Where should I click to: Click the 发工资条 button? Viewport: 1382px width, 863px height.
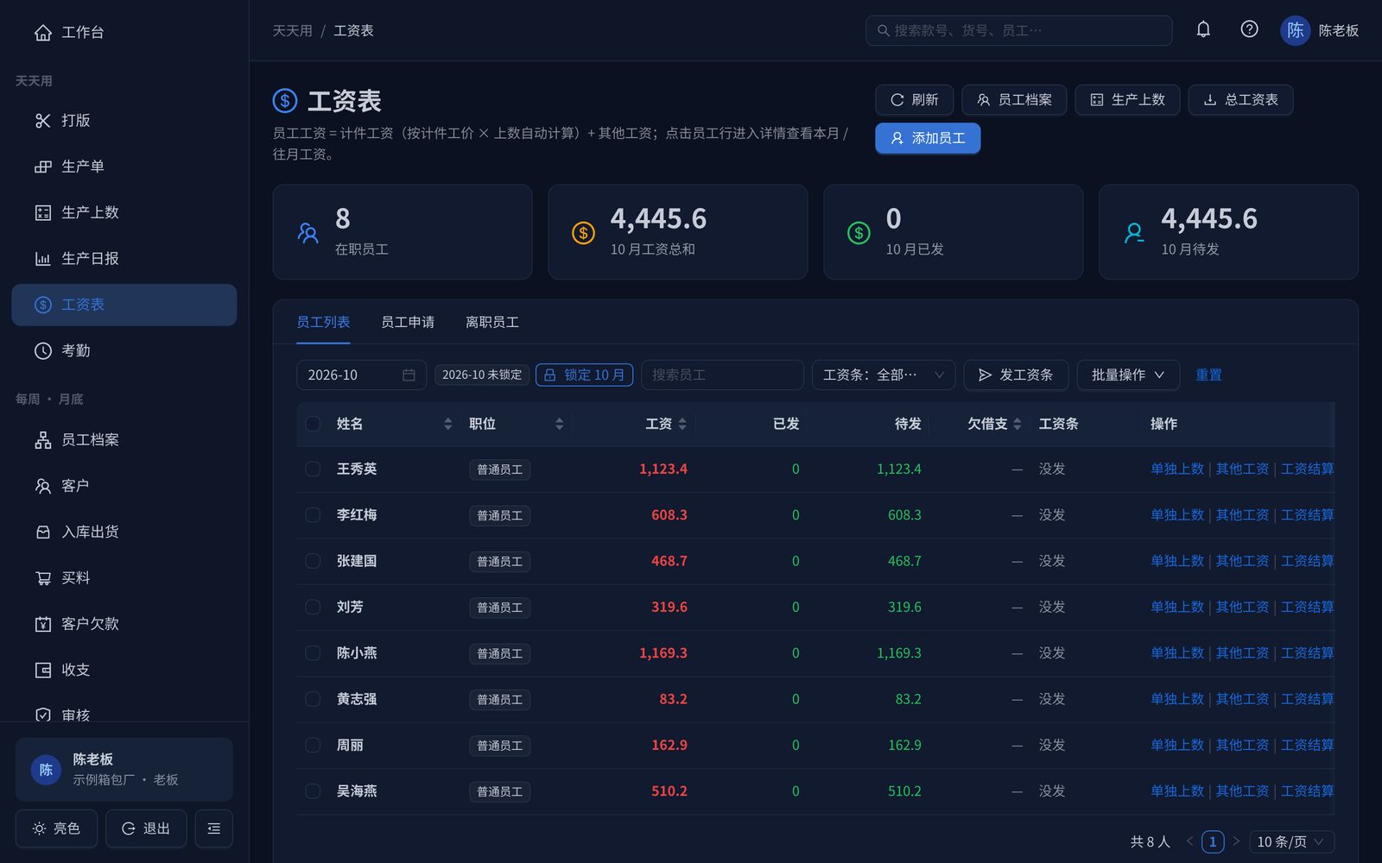[x=1016, y=375]
